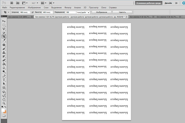
Task: Click the Высота height input field
Action: pos(47,12)
